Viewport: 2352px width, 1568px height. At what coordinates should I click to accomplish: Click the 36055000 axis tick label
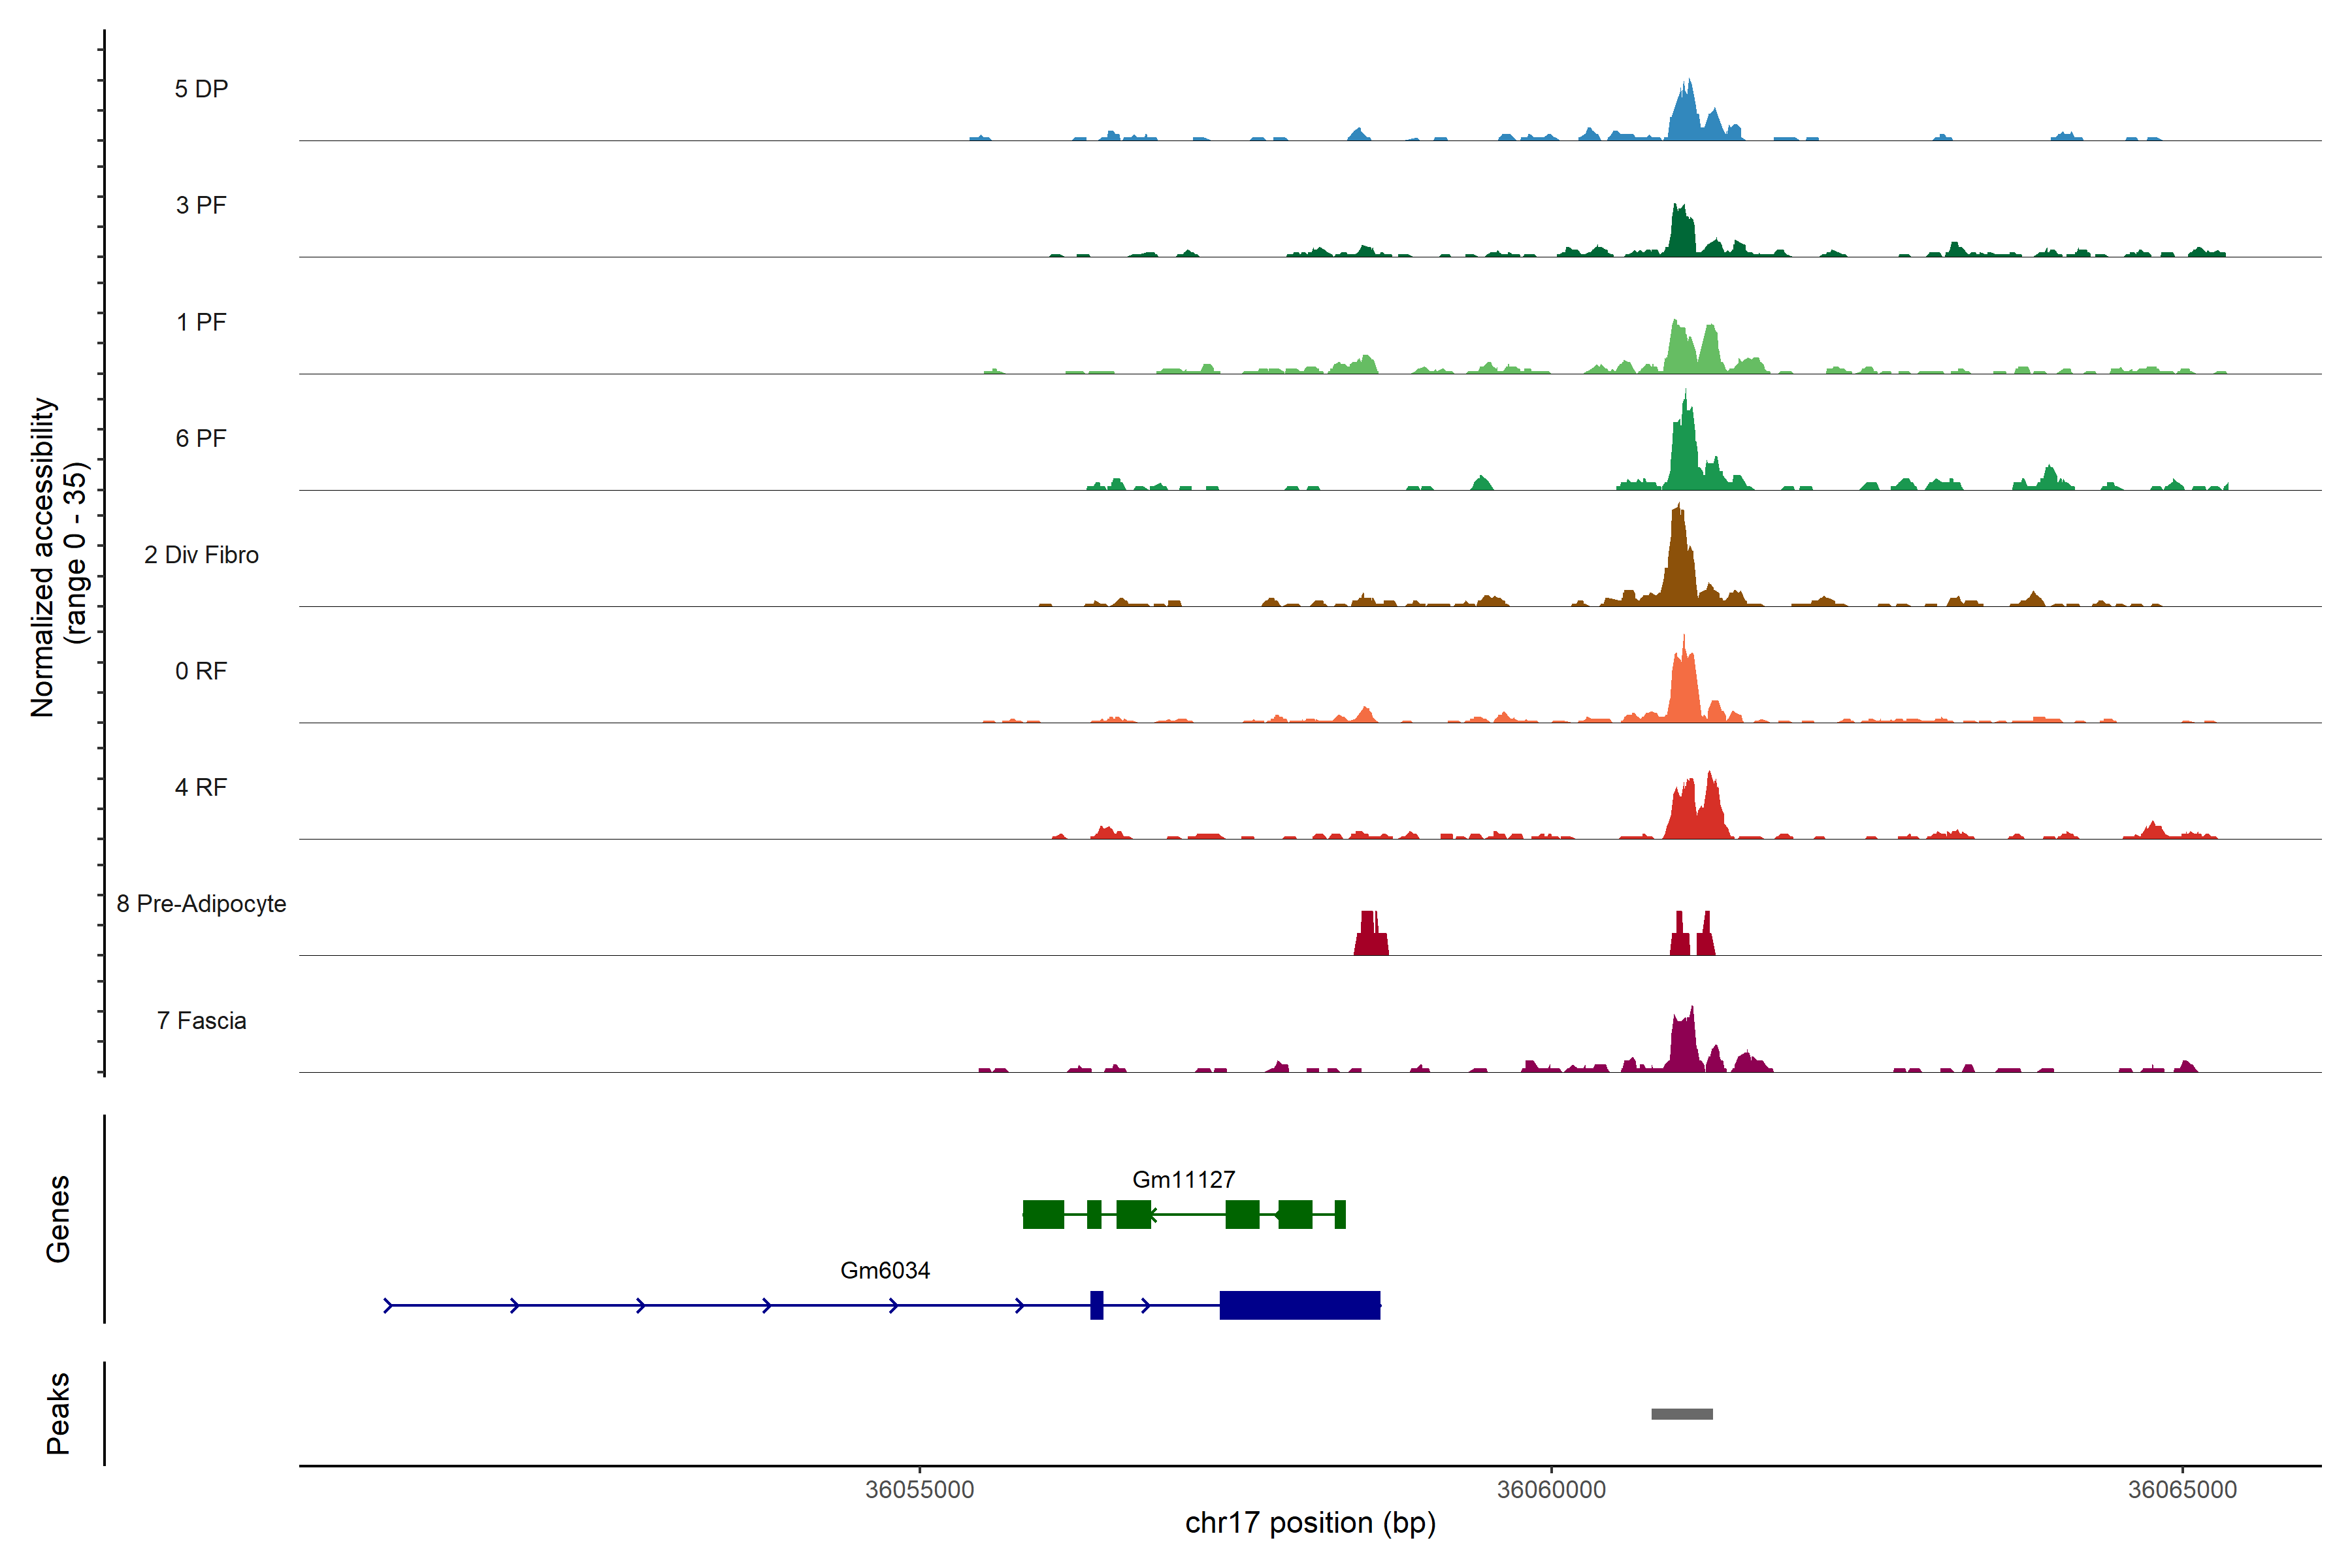[919, 1489]
